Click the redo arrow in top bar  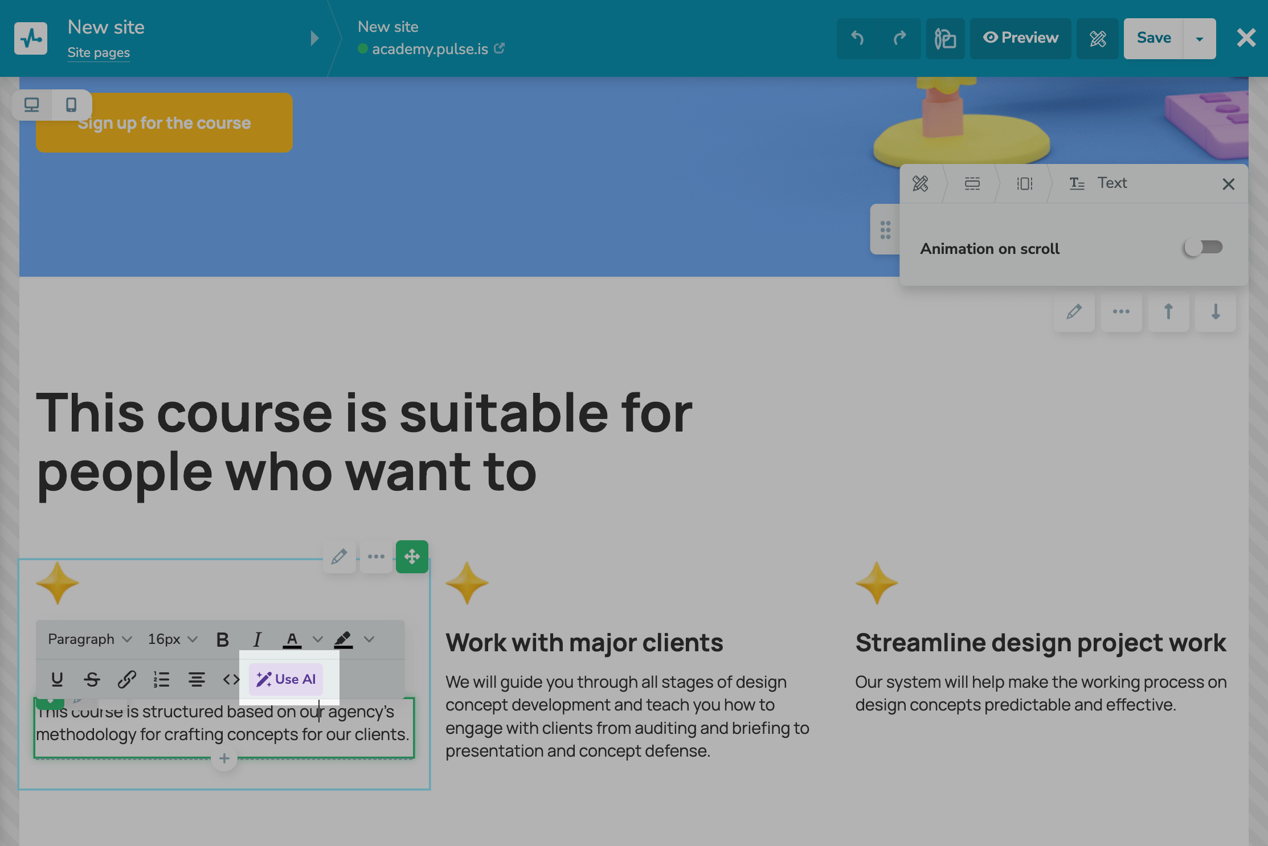pos(899,38)
